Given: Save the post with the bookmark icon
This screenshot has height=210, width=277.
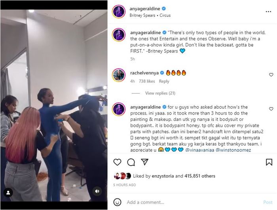Looking at the screenshot, I should point(269,162).
